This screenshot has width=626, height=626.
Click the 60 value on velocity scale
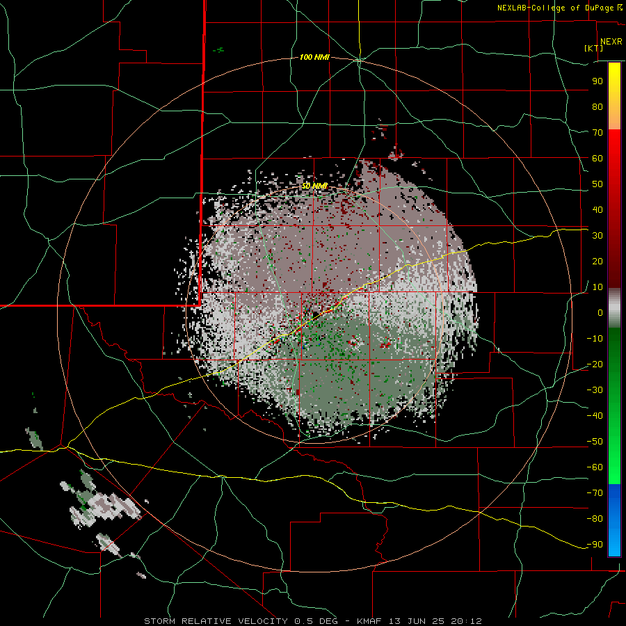597,158
